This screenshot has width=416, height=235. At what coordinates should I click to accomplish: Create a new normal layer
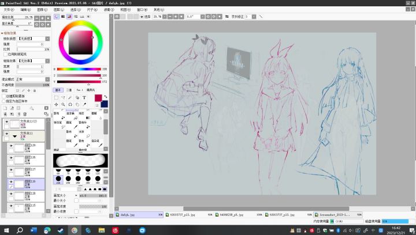point(5,108)
